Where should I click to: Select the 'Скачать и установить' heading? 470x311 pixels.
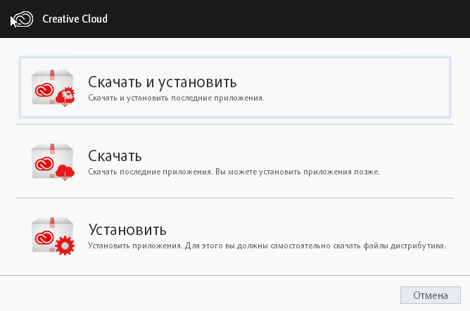coord(162,82)
